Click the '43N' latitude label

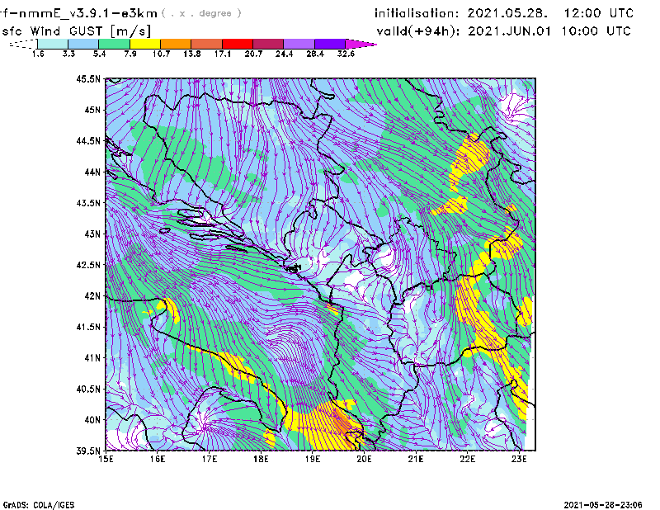point(92,234)
